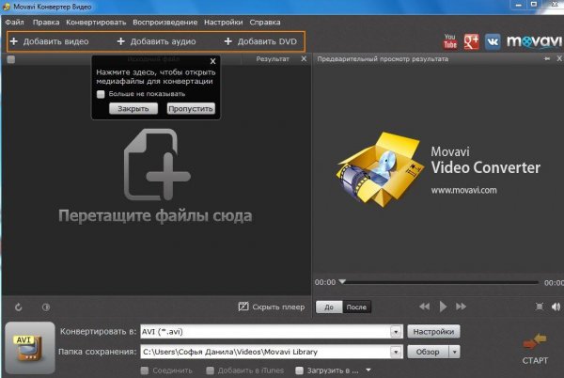Check the select-all checkbox in file list header
The image size is (564, 378).
tap(11, 59)
